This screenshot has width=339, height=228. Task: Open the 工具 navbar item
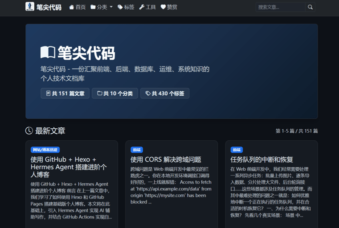tap(147, 7)
